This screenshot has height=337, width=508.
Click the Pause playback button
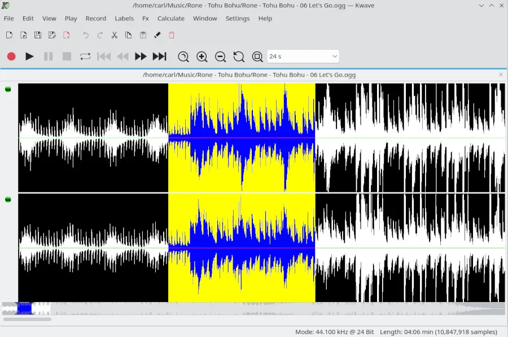[49, 56]
